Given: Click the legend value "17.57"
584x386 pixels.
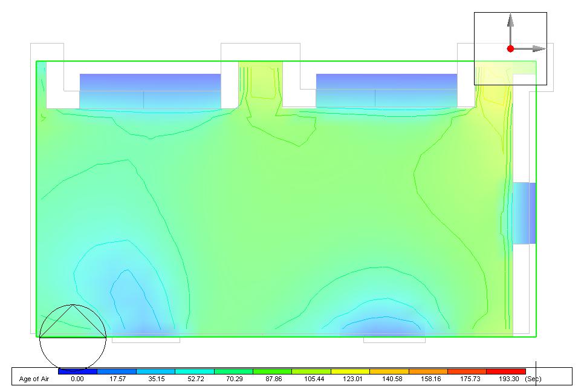Looking at the screenshot, I should point(117,379).
